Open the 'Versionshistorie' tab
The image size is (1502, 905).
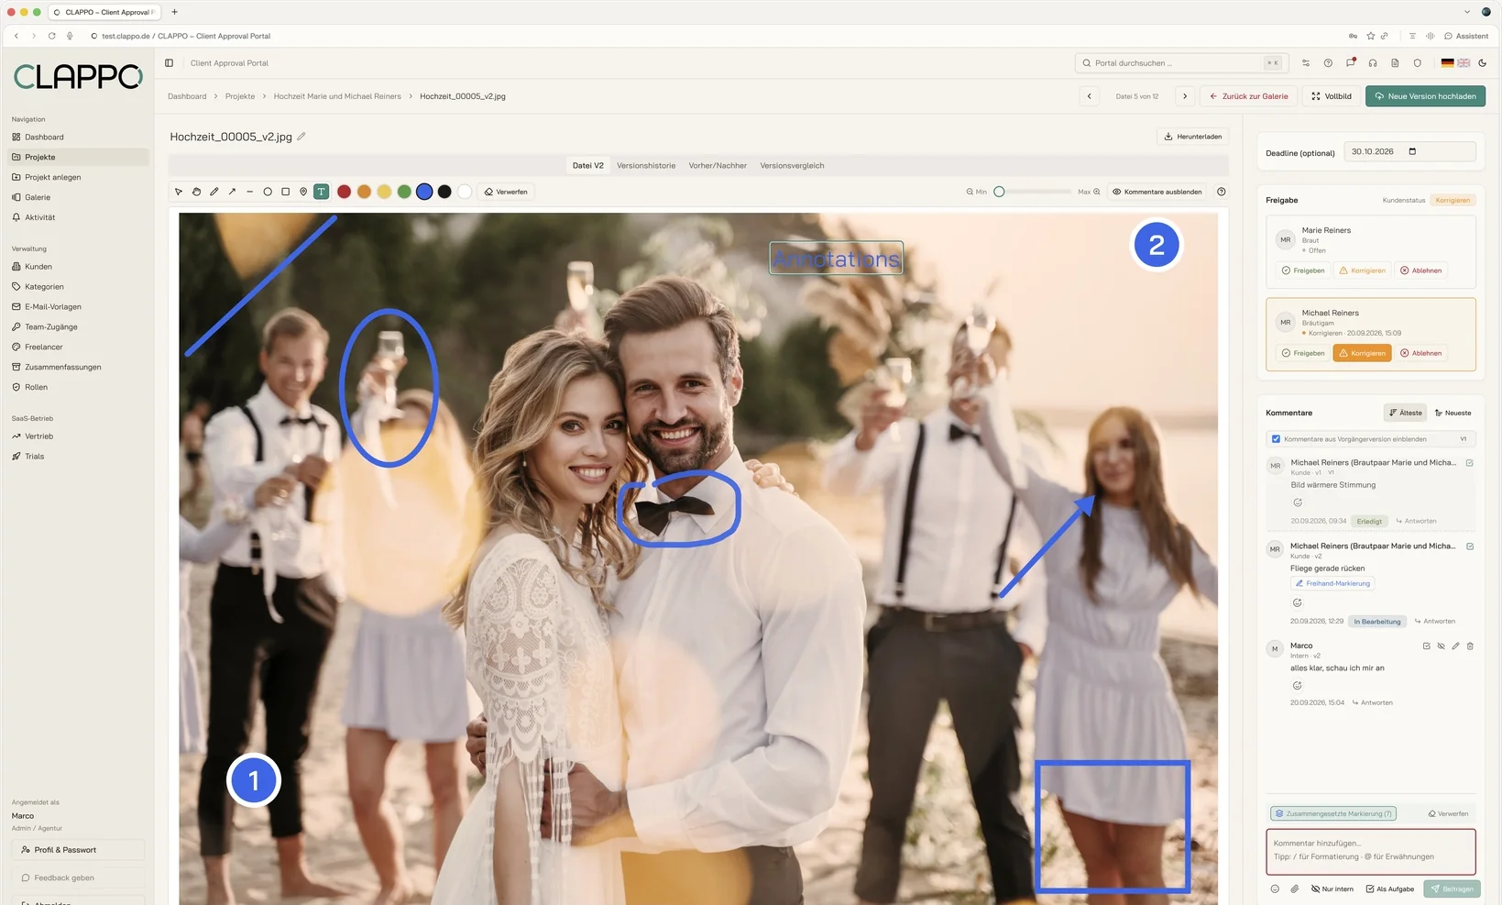[x=646, y=166]
